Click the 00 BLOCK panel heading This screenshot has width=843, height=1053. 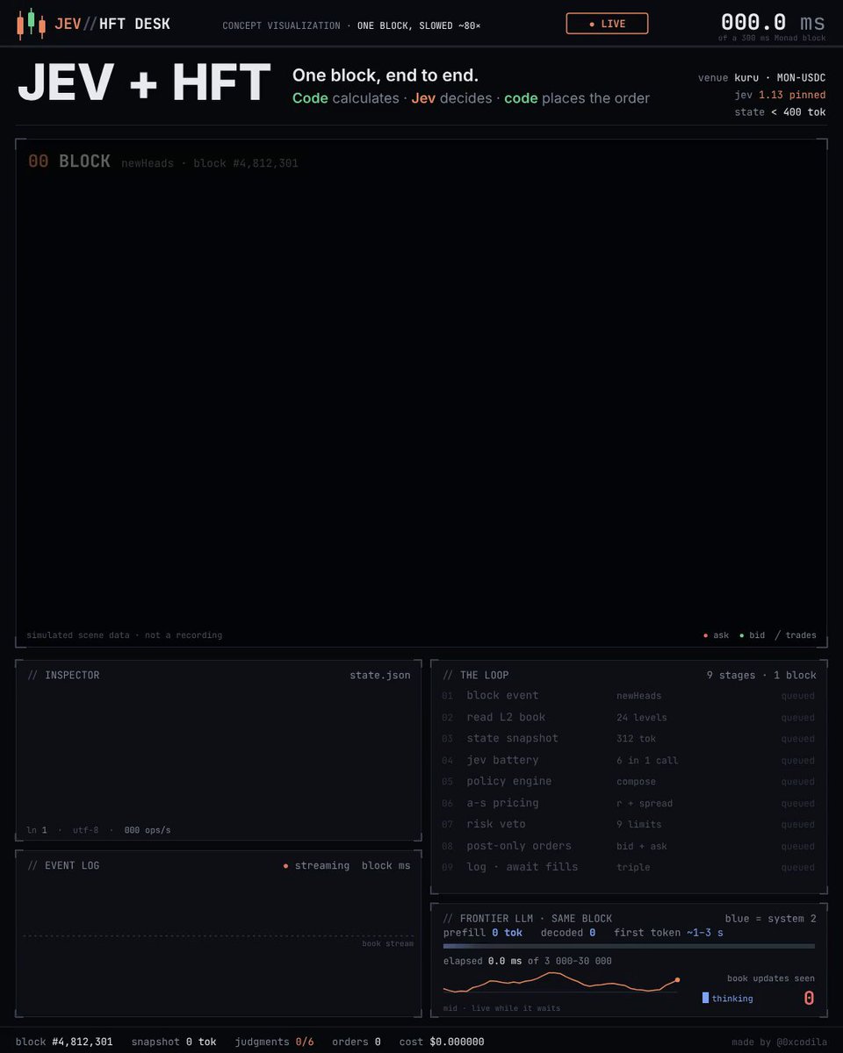pyautogui.click(x=69, y=161)
